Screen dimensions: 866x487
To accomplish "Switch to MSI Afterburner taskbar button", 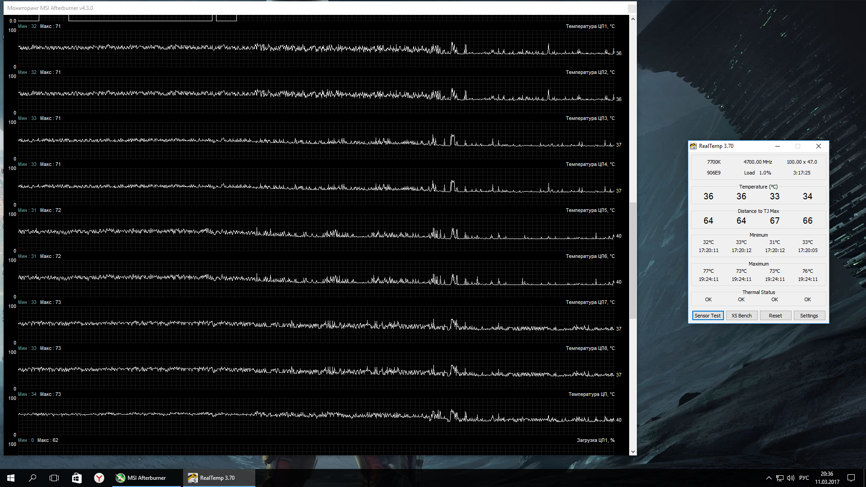I will pos(142,478).
